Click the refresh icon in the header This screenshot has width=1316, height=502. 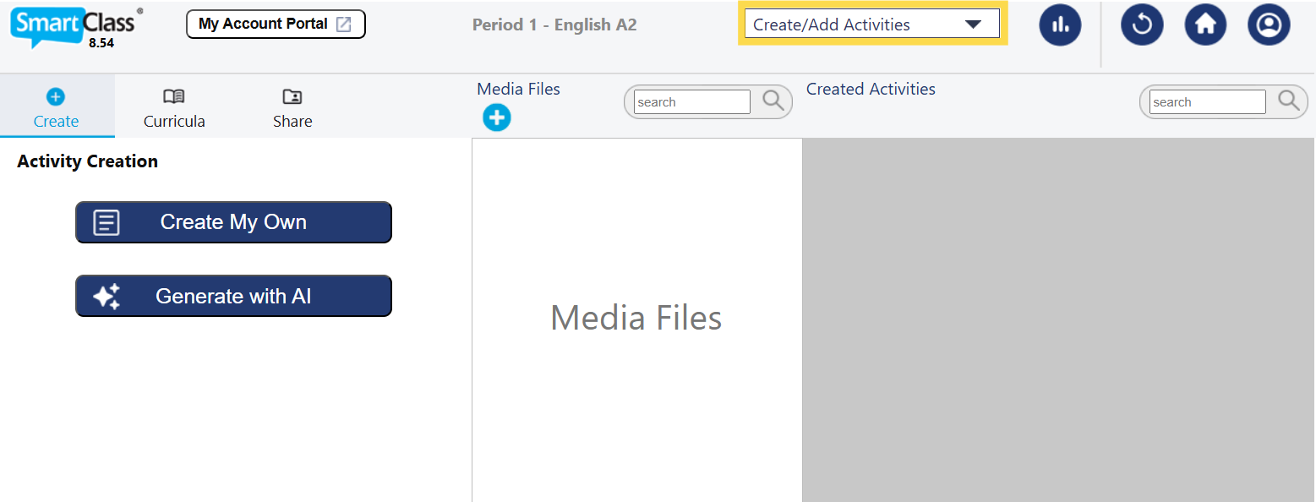click(x=1142, y=25)
